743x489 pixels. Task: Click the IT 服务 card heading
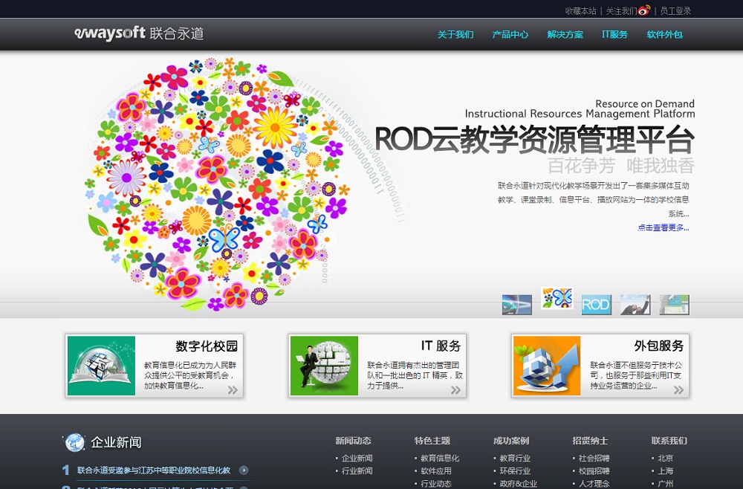[x=441, y=346]
